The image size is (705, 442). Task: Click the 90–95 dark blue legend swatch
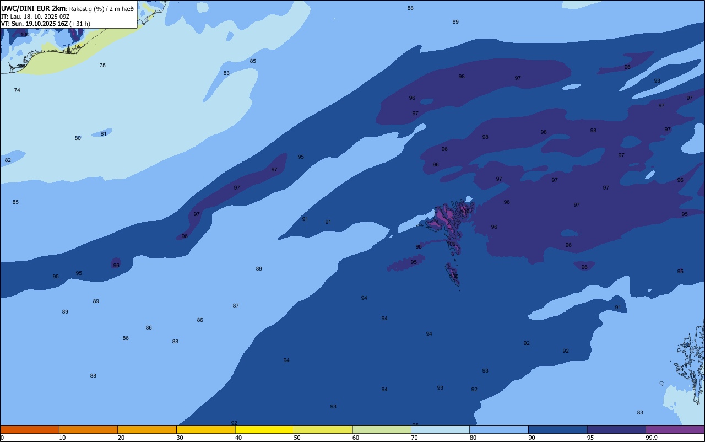[557, 429]
